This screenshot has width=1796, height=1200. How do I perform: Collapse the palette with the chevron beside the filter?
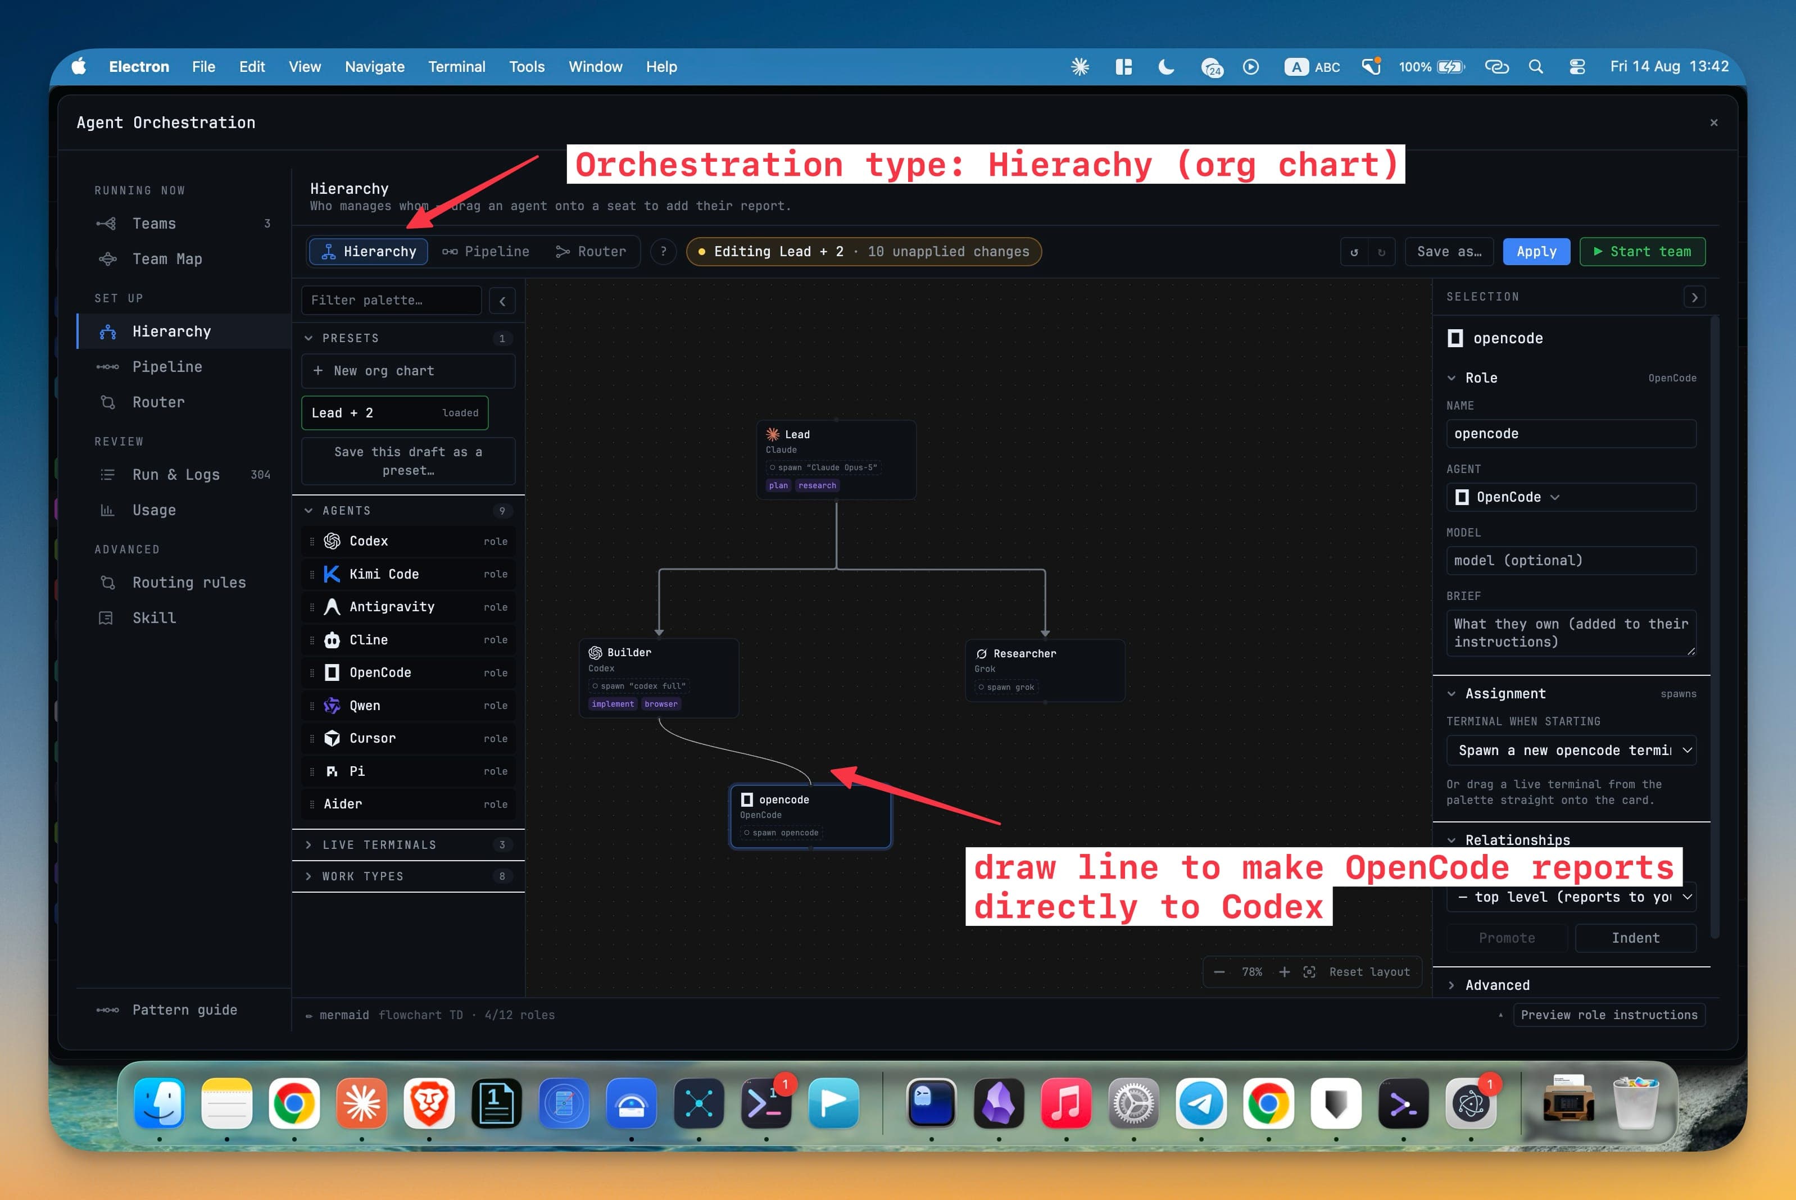502,301
